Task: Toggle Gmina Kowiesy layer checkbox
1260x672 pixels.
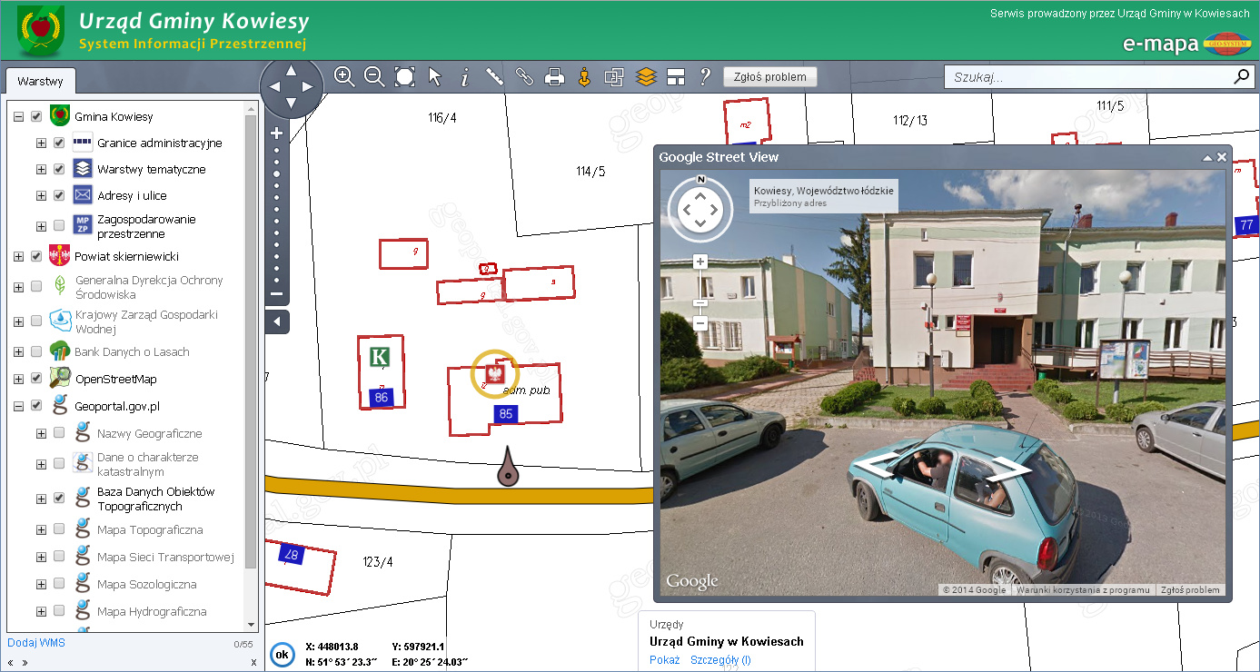Action: point(36,116)
